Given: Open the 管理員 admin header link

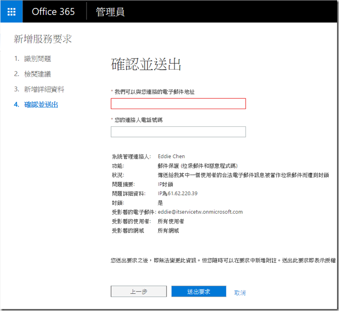Looking at the screenshot, I should click(110, 12).
